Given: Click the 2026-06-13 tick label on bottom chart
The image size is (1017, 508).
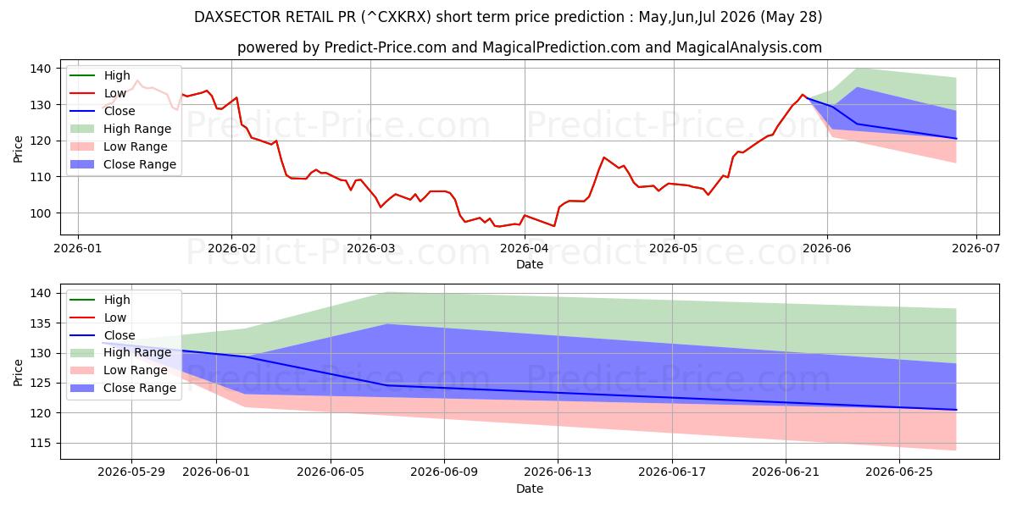Looking at the screenshot, I should (558, 473).
